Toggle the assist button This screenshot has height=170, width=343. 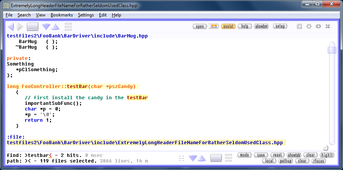tap(228, 26)
